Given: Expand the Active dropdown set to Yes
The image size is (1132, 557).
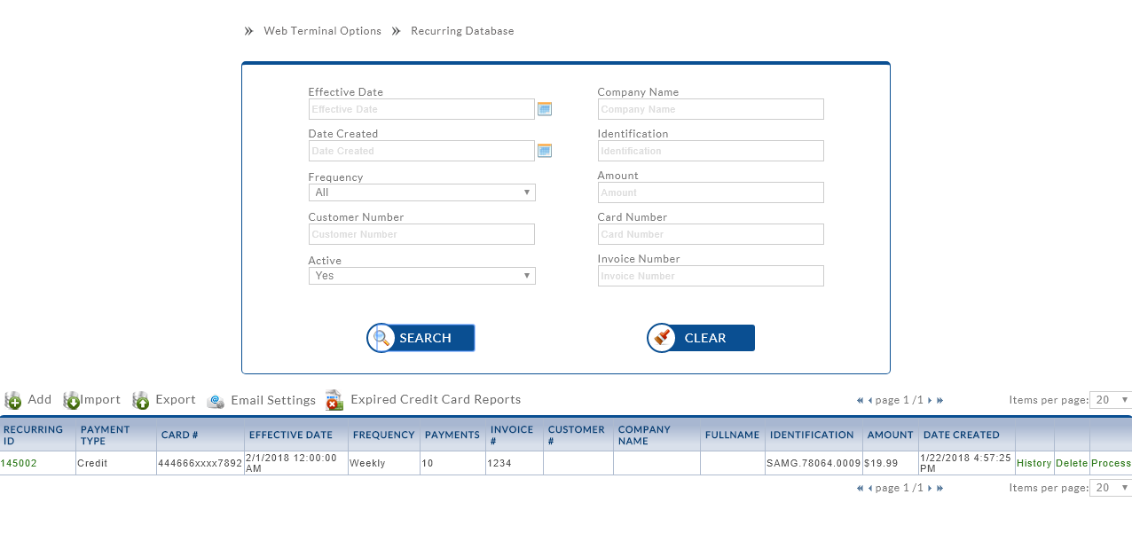Looking at the screenshot, I should pos(421,276).
